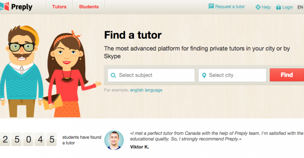Open the Tutors tab

pyautogui.click(x=59, y=7)
